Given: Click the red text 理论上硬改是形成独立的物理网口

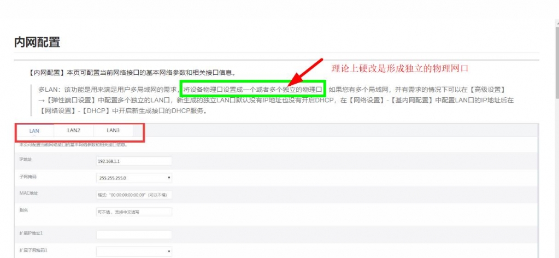Looking at the screenshot, I should (401, 69).
